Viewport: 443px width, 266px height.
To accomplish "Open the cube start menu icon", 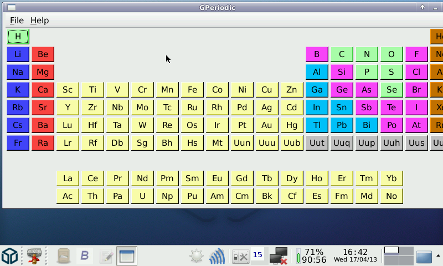I will (x=10, y=256).
